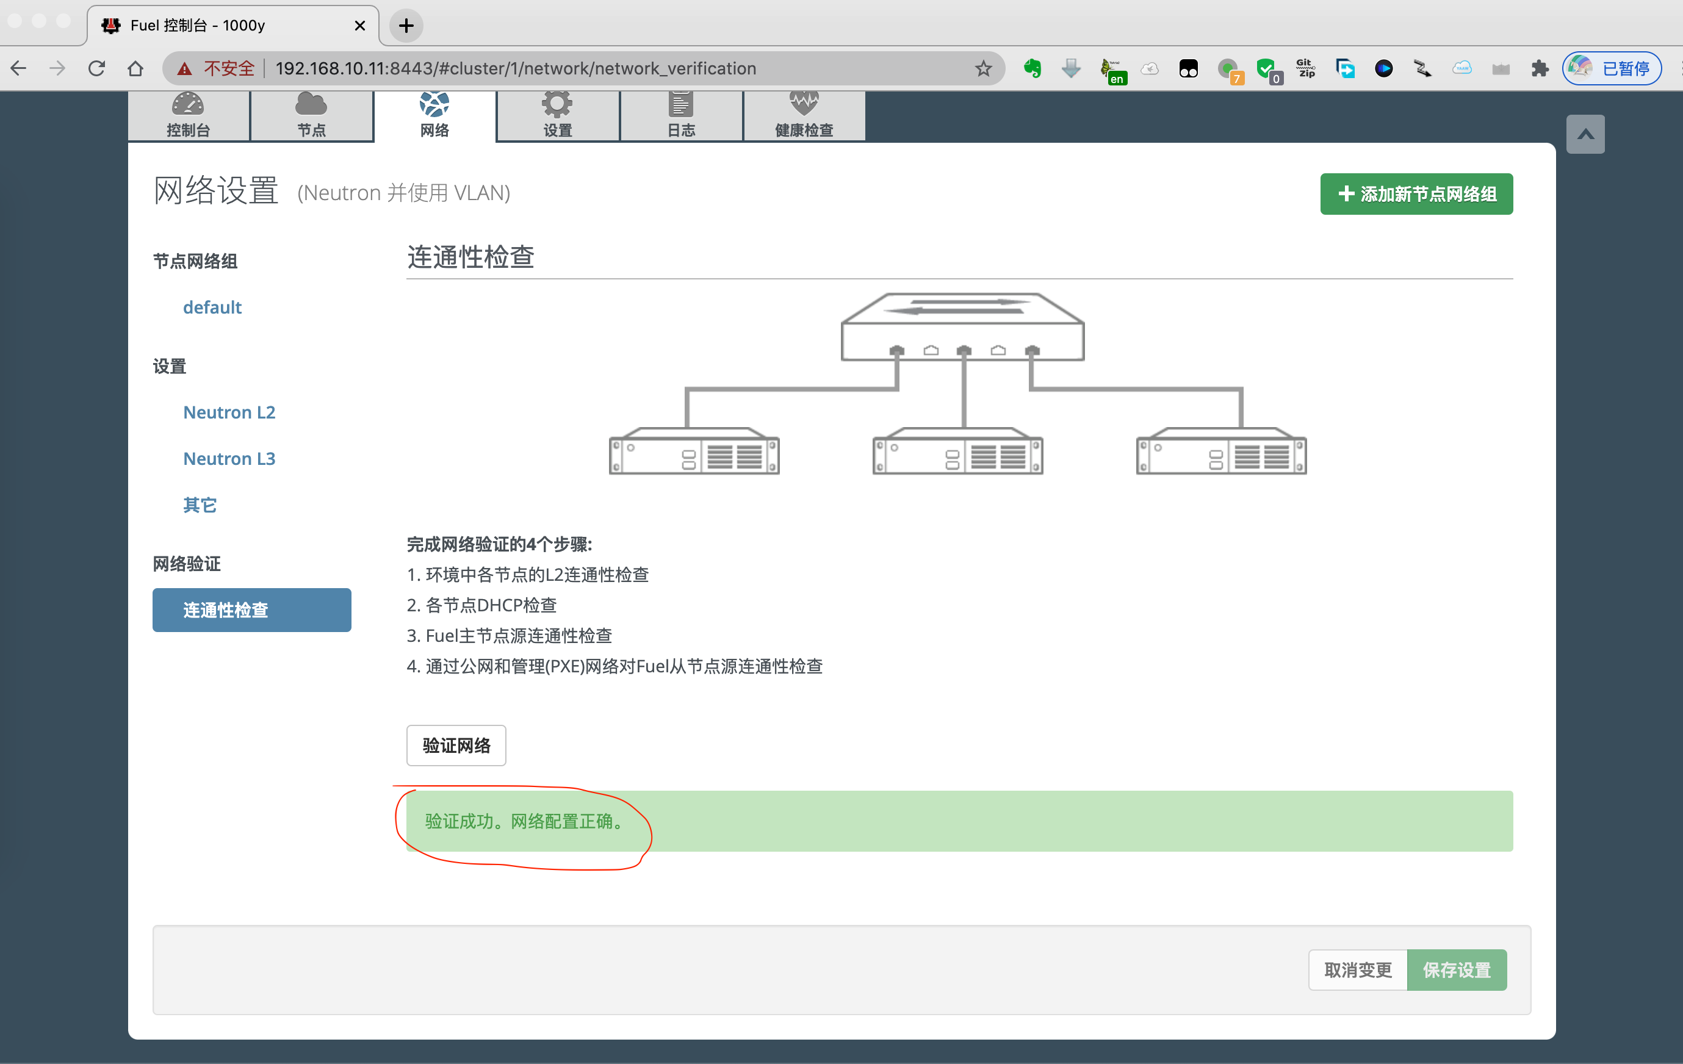Screen dimensions: 1683x1064
Task: Click the 网络设置 page heading
Action: [x=216, y=191]
